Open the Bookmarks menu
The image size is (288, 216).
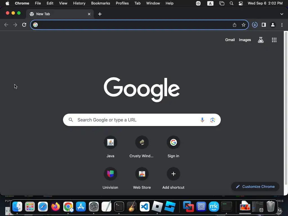[x=100, y=3]
